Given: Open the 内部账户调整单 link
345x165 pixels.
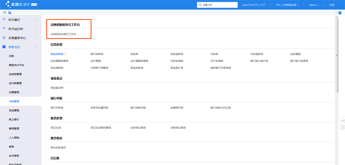Looking at the screenshot, I should tap(99, 68).
